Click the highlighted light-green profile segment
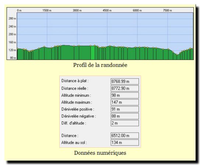This screenshot has height=165, width=200. click(93, 52)
